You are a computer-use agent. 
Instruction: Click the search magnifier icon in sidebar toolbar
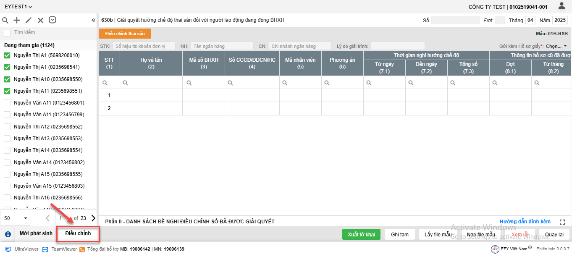pyautogui.click(x=5, y=20)
